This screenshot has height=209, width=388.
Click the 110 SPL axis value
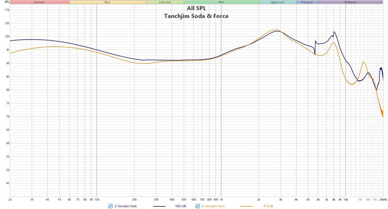tap(7, 10)
